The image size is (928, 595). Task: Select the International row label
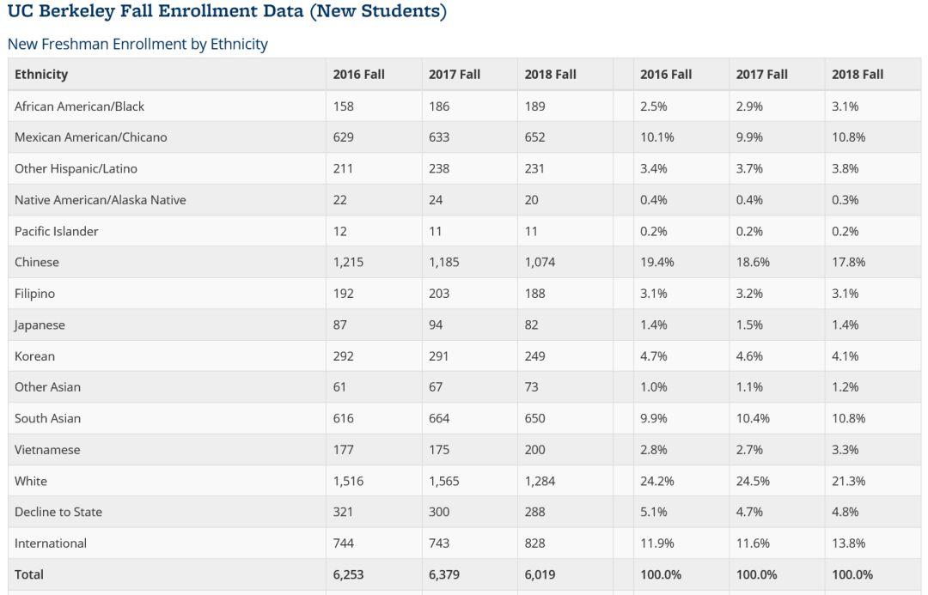point(51,543)
